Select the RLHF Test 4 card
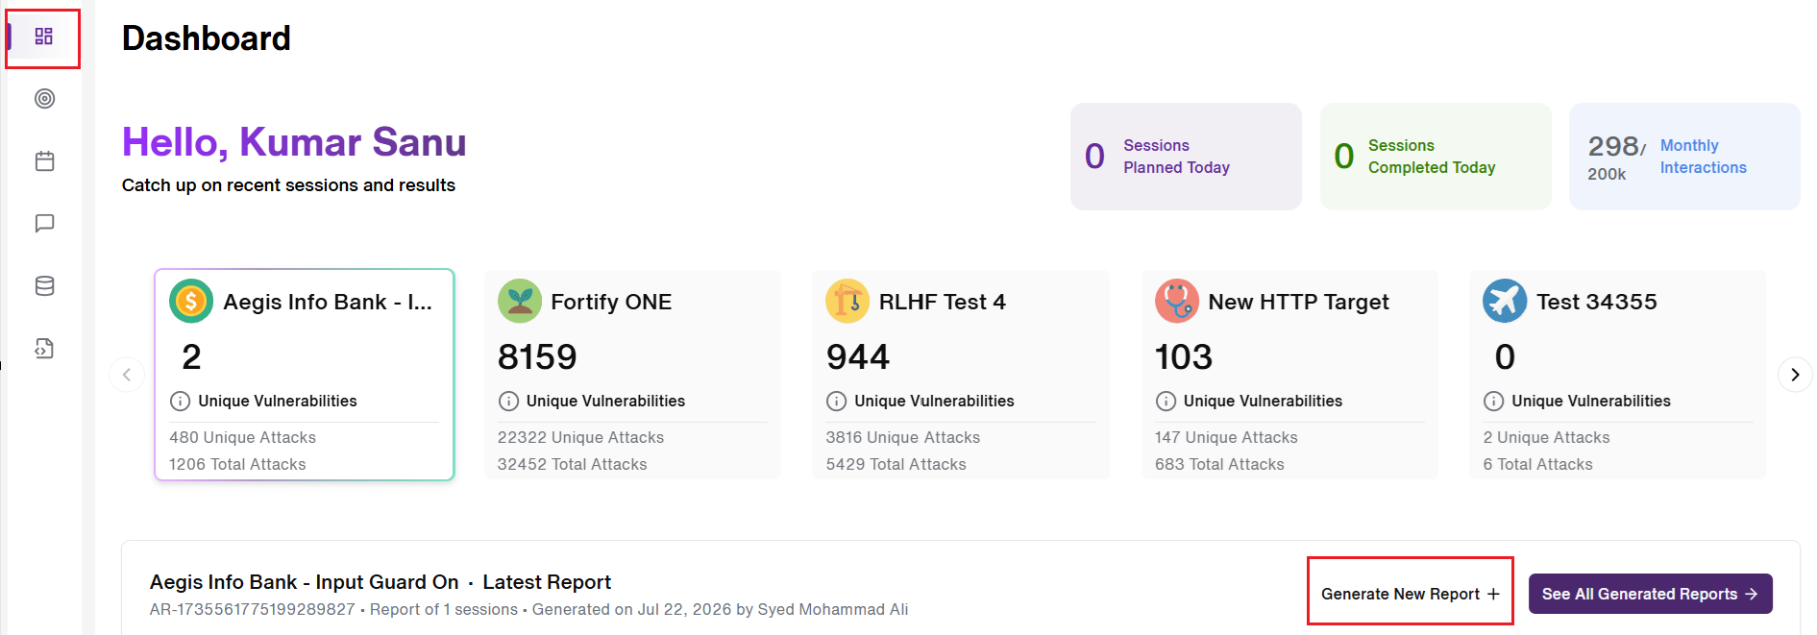The width and height of the screenshot is (1817, 635). [x=961, y=375]
